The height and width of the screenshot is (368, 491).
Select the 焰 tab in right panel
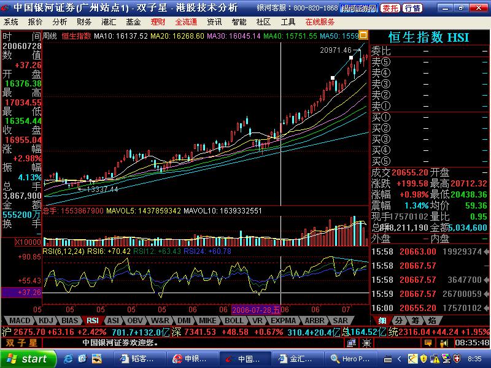point(432,320)
